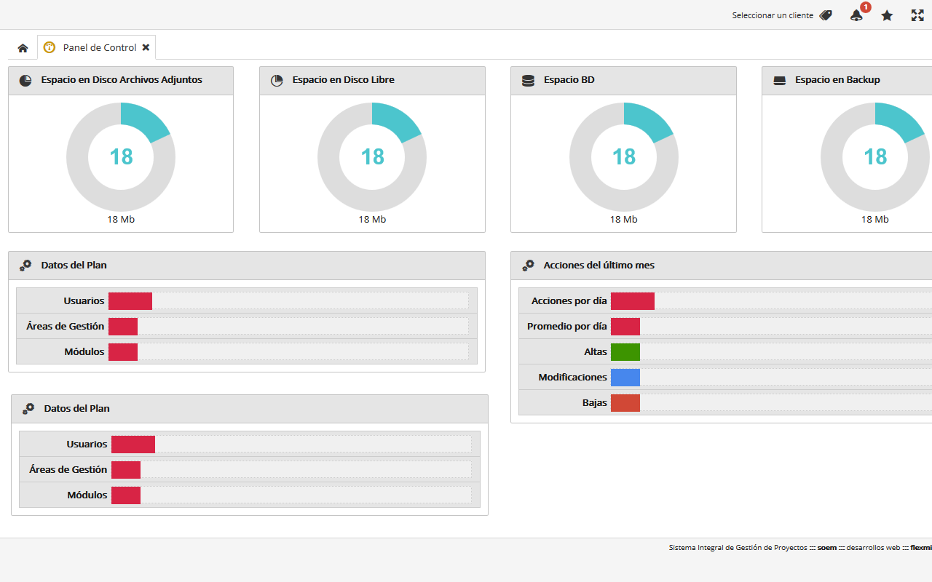Click Áreas de Gestión bar in lower Datos del Plan
The height and width of the screenshot is (582, 932).
pyautogui.click(x=126, y=469)
